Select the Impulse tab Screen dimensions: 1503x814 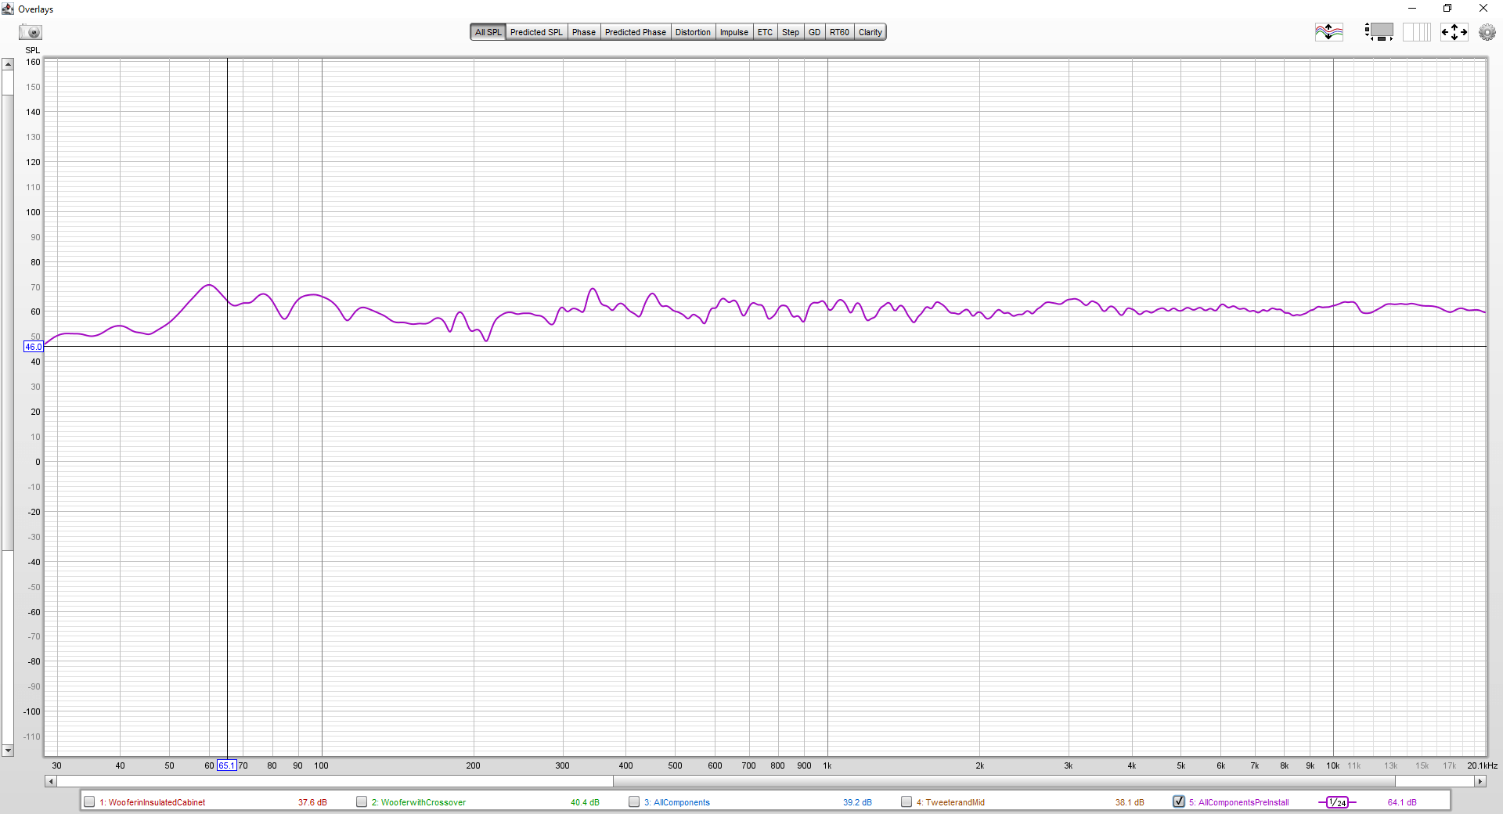[x=733, y=32]
